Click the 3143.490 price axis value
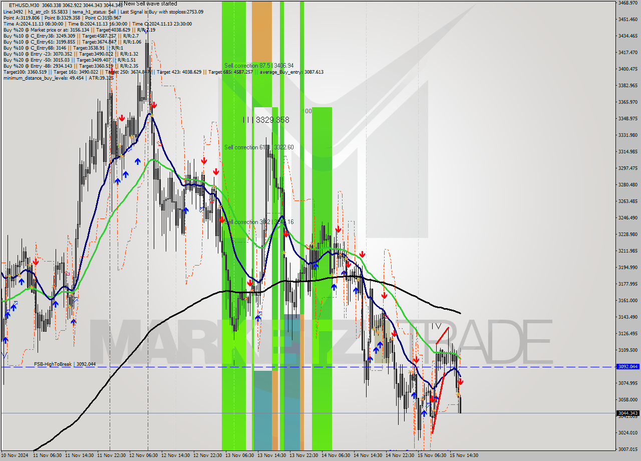Viewport: 641px width, 461px height. pos(628,317)
